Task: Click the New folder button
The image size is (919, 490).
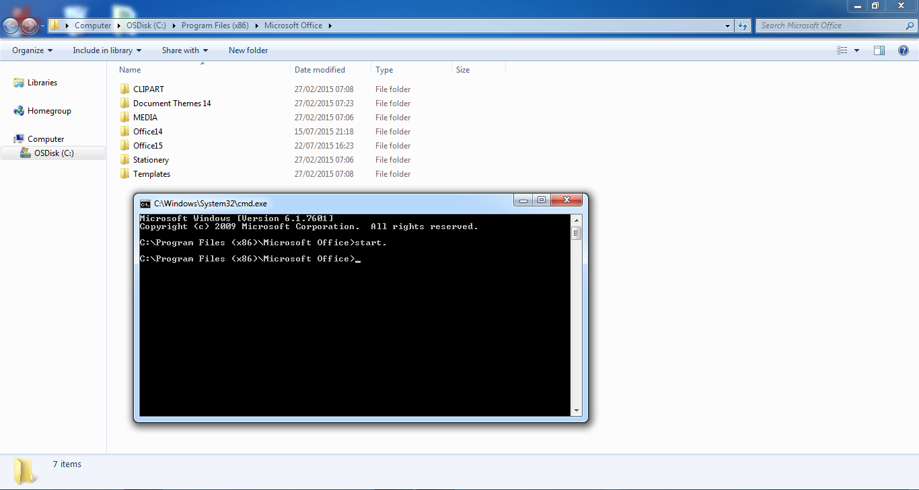Action: click(x=248, y=50)
